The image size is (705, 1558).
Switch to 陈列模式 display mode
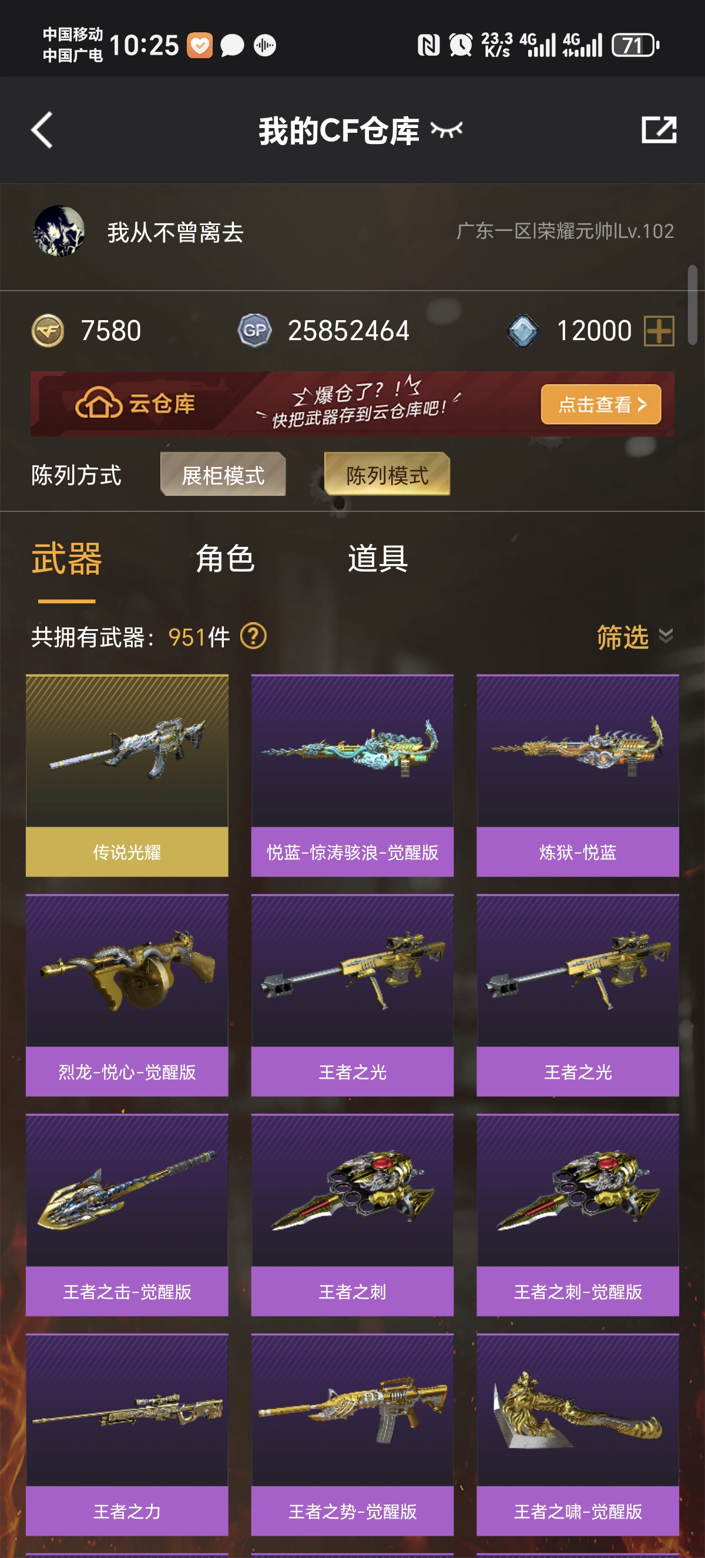[388, 475]
